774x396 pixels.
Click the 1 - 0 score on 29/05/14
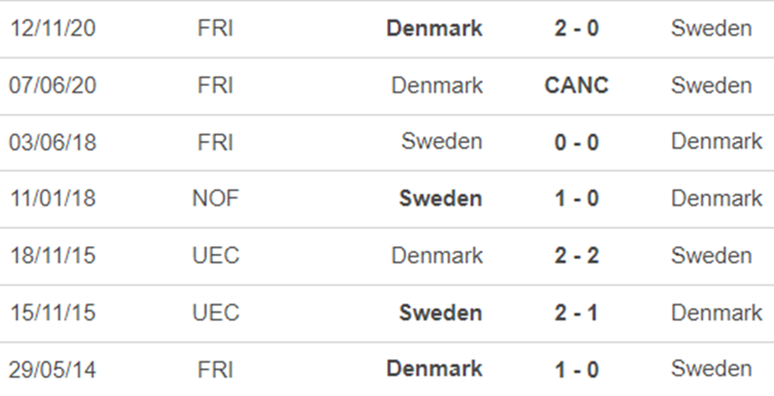coord(576,369)
